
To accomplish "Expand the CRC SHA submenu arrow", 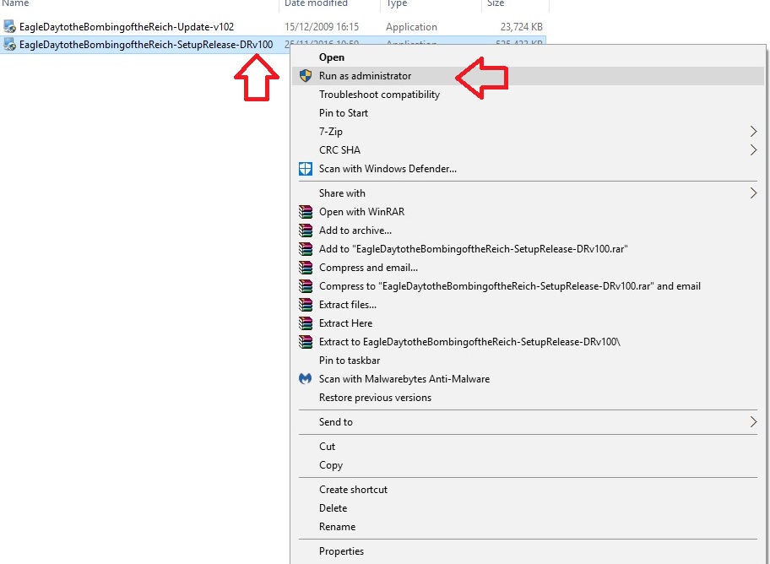I will [753, 149].
